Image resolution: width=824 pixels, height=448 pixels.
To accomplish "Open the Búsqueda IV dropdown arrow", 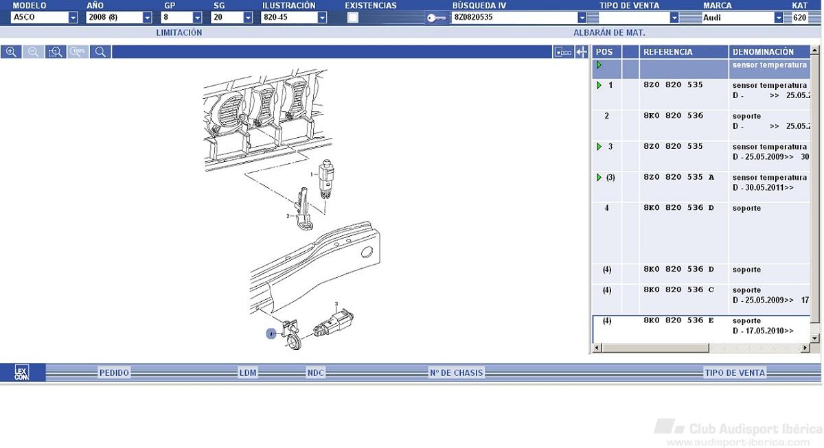I will click(x=582, y=18).
